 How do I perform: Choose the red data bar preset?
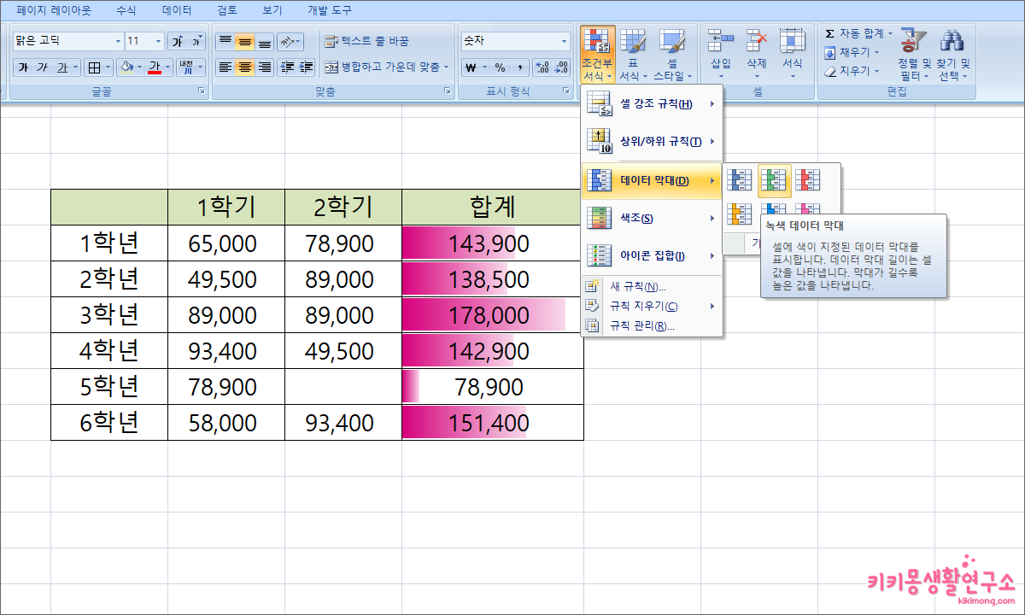pyautogui.click(x=807, y=180)
